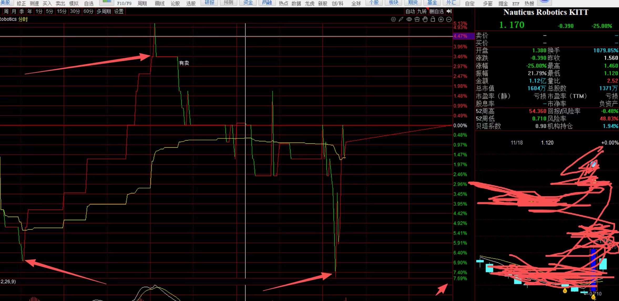Click the arrow-to-bar collapse panel icon
This screenshot has height=301, width=619.
[449, 11]
